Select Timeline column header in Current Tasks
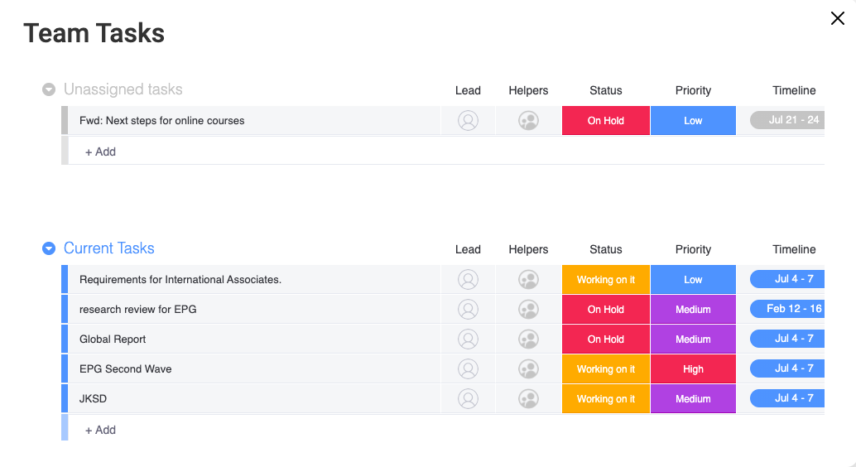Viewport: 856px width, 467px height. click(794, 249)
